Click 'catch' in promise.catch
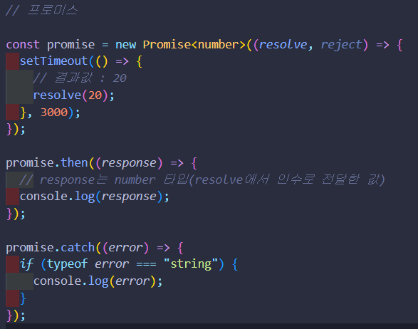This screenshot has width=418, height=329. 78,248
